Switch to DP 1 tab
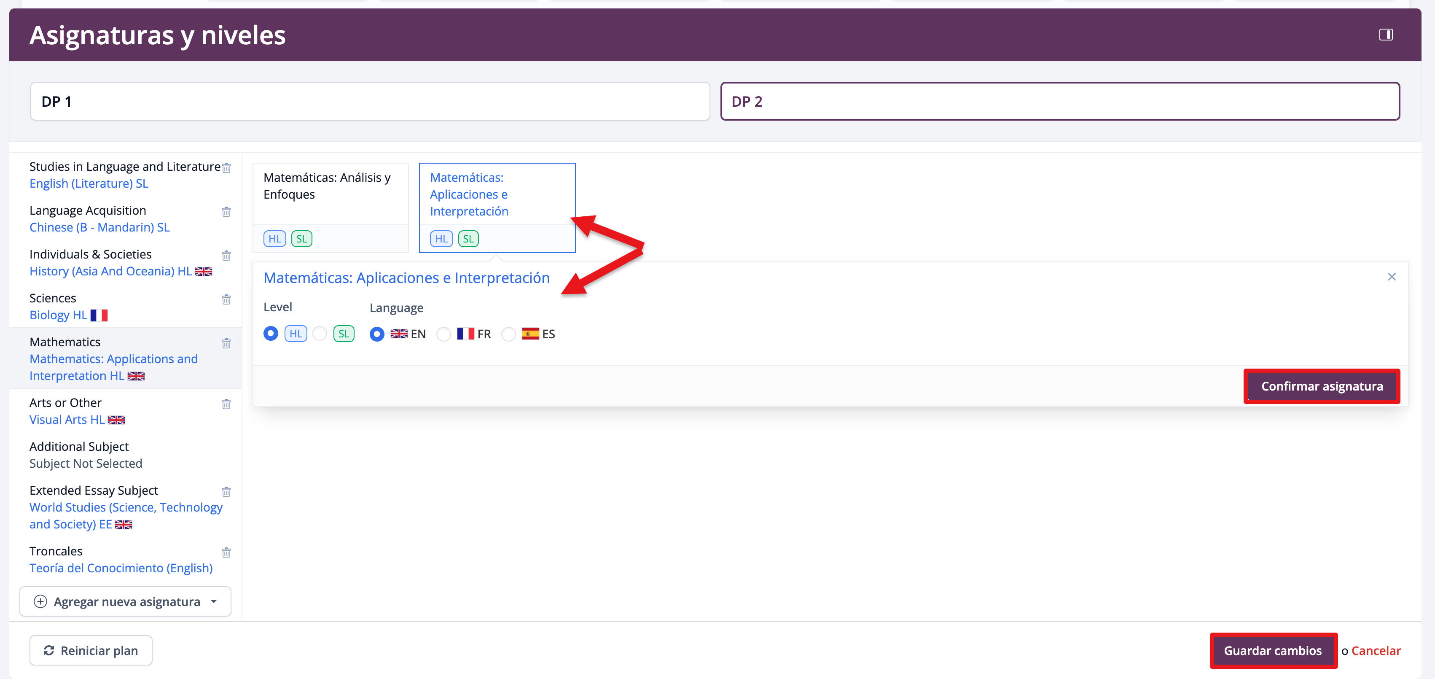Image resolution: width=1435 pixels, height=679 pixels. click(370, 102)
